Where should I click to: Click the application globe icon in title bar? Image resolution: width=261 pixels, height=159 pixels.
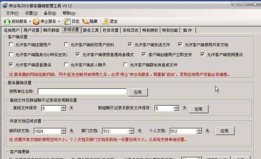click(x=5, y=6)
